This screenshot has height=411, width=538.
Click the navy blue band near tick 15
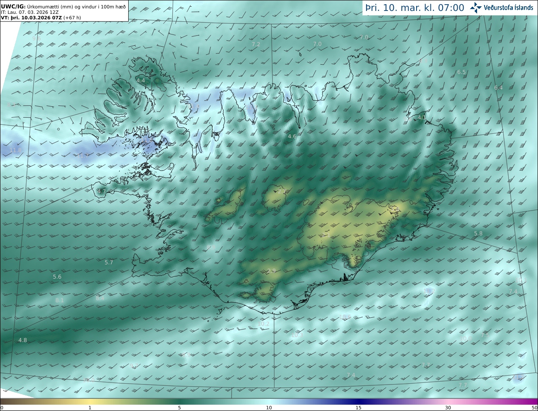pyautogui.click(x=359, y=401)
